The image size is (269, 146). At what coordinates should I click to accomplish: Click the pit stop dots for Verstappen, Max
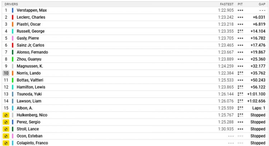click(240, 10)
